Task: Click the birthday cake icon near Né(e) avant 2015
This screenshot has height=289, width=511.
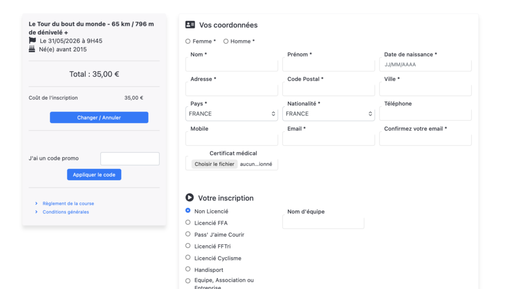Action: coord(32,49)
